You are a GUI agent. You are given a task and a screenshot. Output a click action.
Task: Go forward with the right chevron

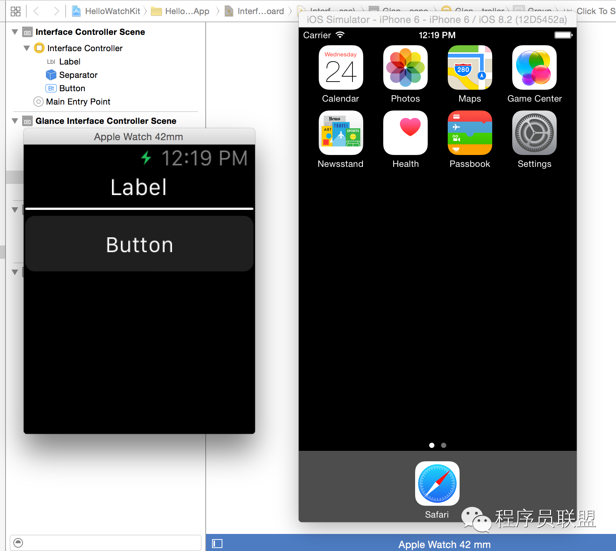tap(56, 11)
